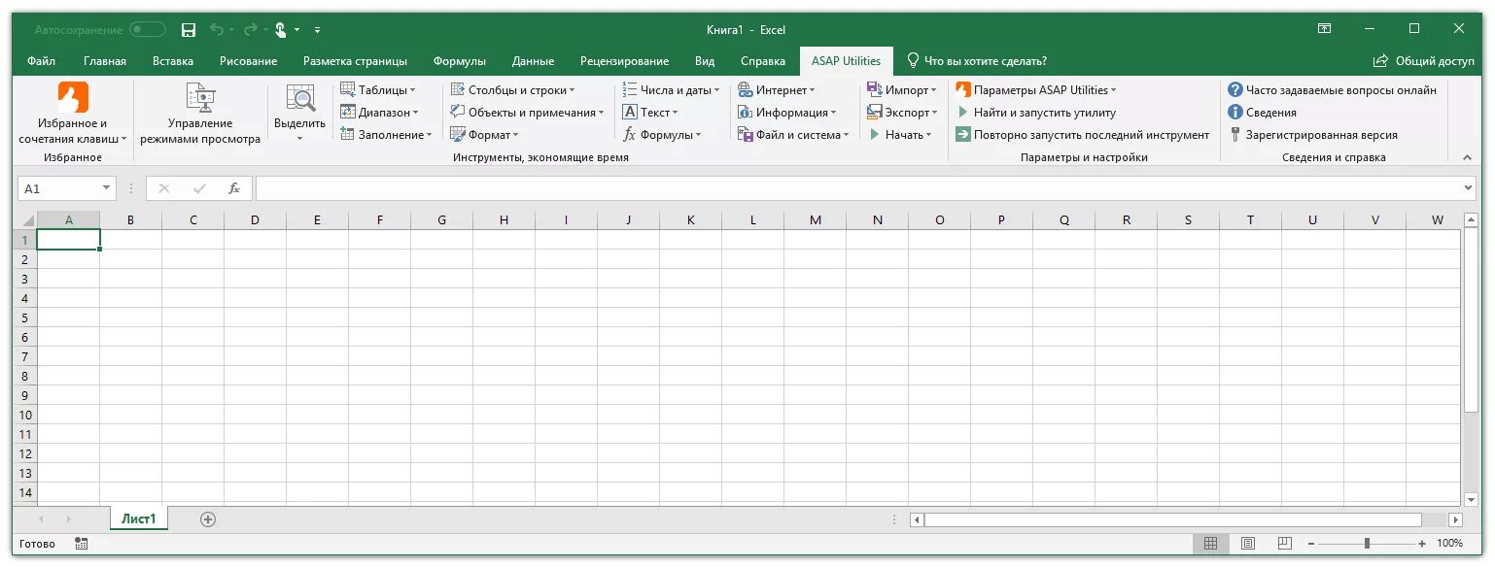Open the Файл tab
Viewport: 1495px width, 568px height.
tap(41, 61)
